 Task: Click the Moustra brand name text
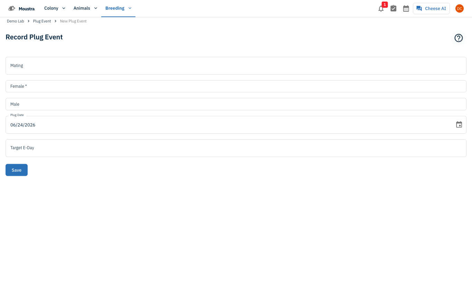[27, 9]
